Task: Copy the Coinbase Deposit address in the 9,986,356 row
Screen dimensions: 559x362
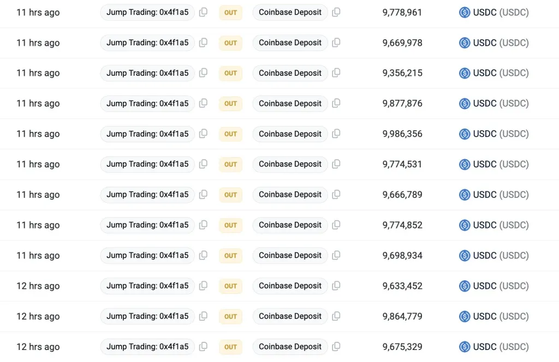Action: 336,134
